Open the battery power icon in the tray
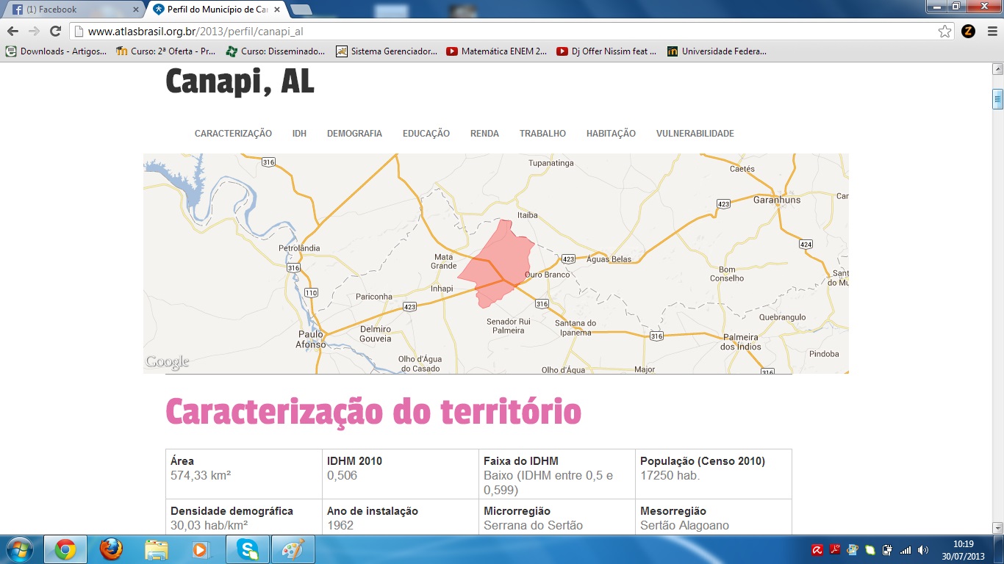The height and width of the screenshot is (564, 1004). (x=887, y=549)
